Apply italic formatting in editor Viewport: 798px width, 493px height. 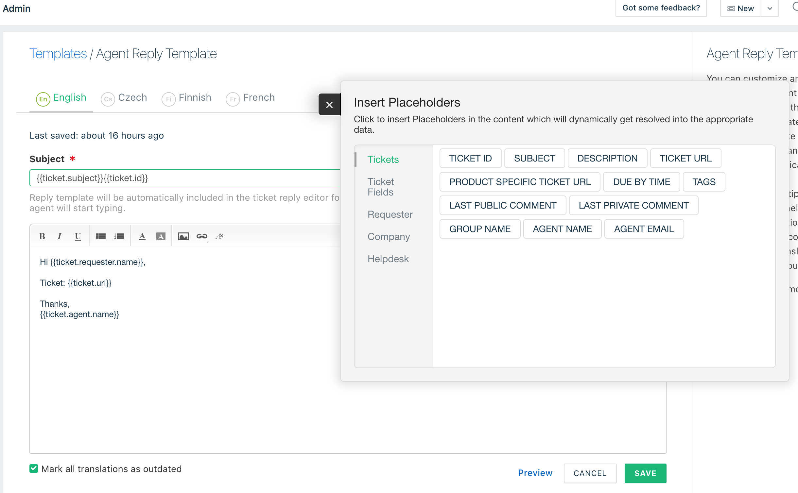(59, 236)
